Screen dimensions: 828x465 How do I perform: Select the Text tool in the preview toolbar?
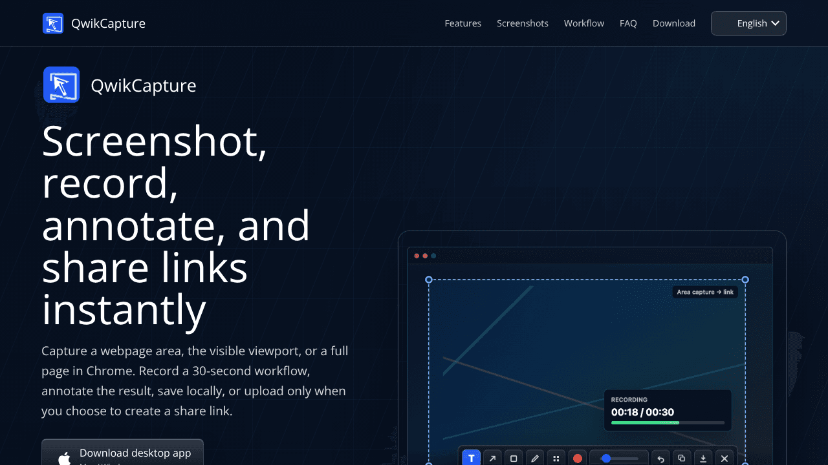coord(472,458)
